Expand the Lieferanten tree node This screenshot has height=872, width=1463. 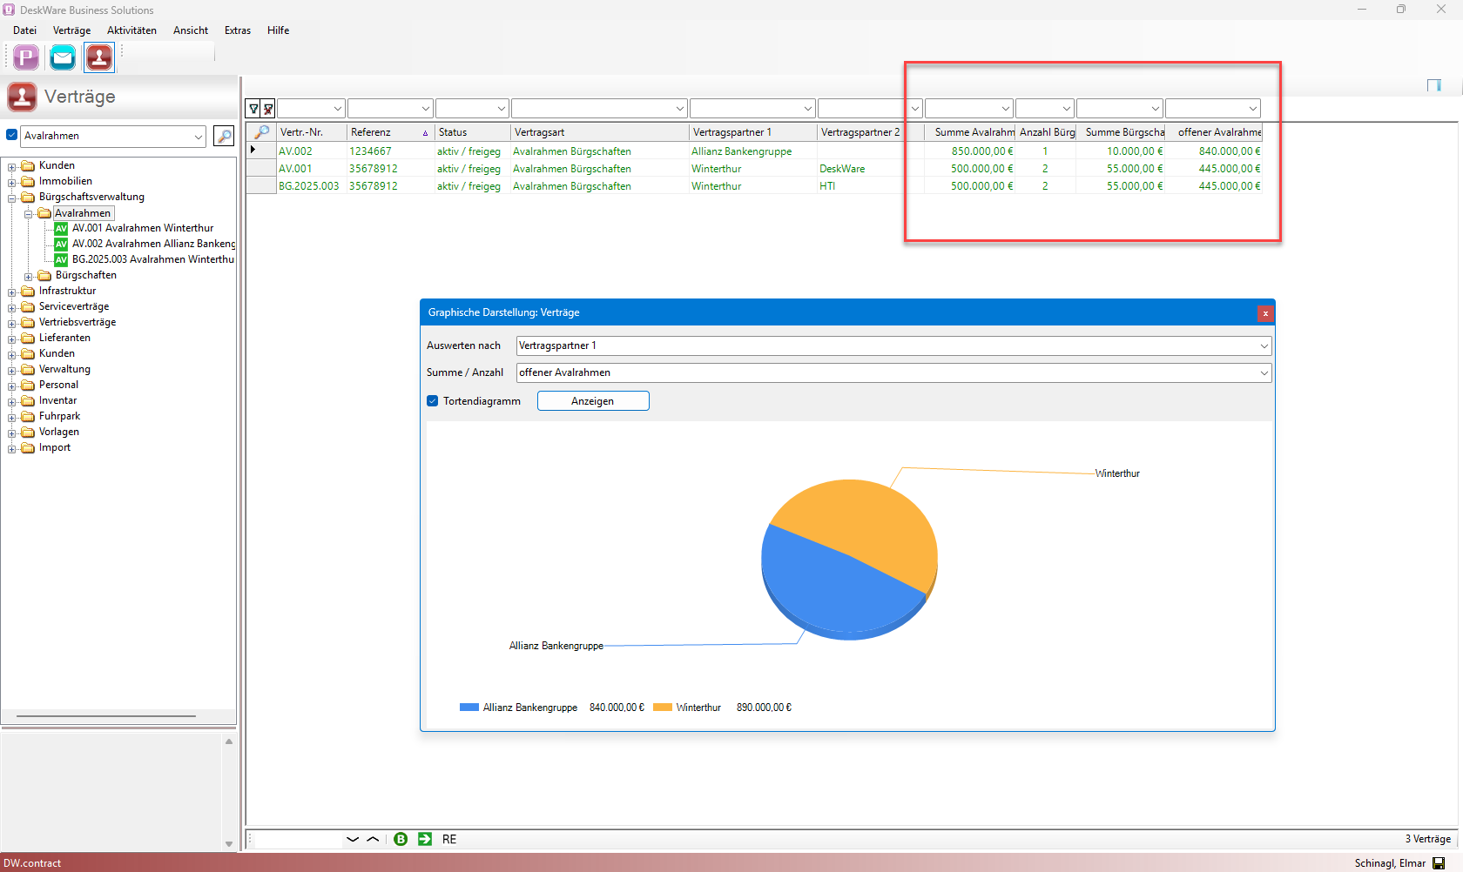click(12, 339)
